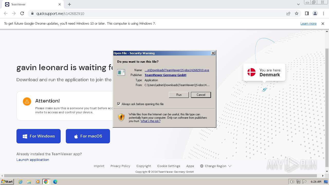This screenshot has height=185, width=329.
Task: Click the For macOS download button
Action: 88,136
